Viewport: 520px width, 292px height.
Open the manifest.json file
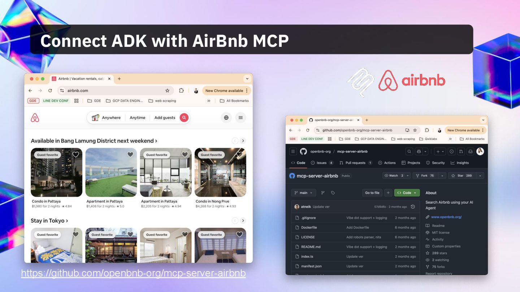311,266
